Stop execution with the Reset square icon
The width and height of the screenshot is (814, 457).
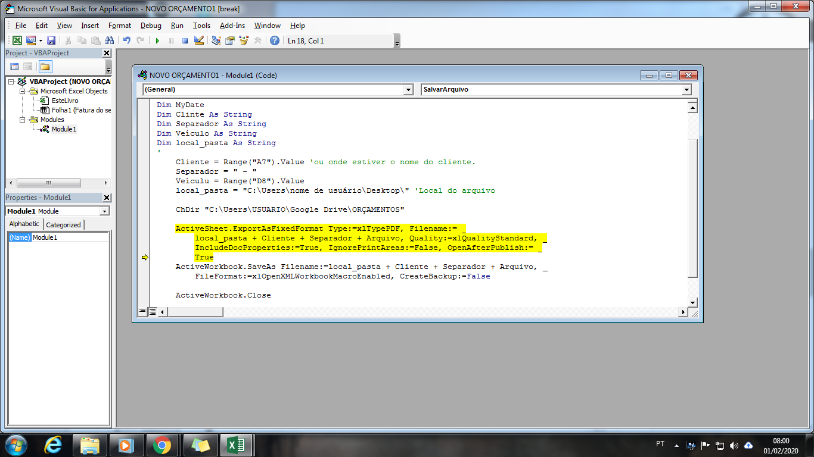185,40
